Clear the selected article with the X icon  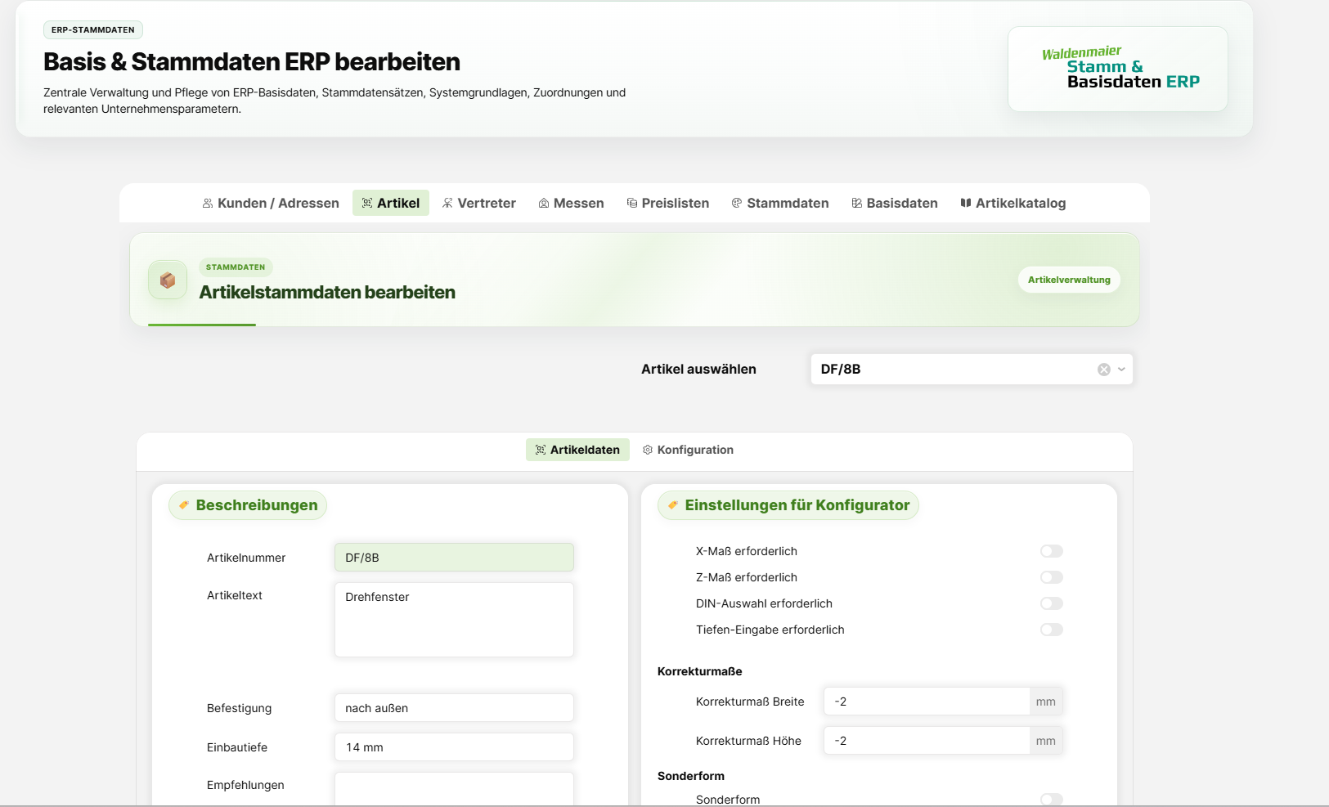[1104, 370]
